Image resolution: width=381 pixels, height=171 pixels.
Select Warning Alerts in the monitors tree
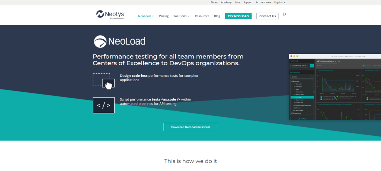coord(300,95)
